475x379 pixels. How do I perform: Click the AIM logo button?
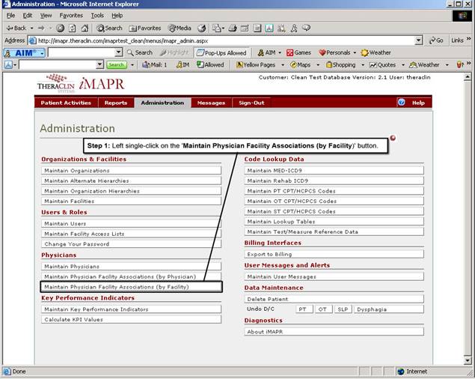pyautogui.click(x=25, y=52)
